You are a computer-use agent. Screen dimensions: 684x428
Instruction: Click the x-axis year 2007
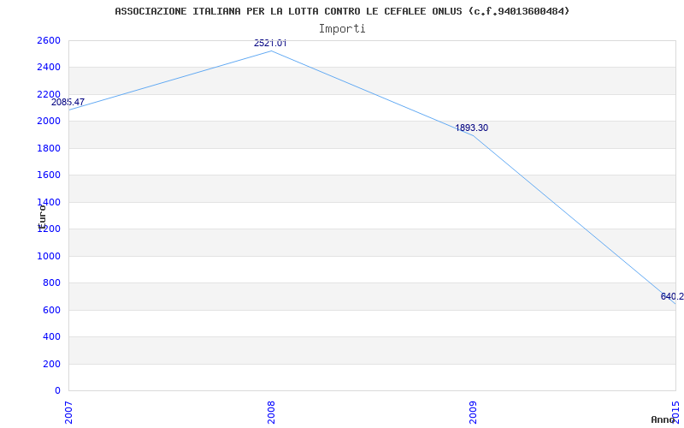coord(68,413)
